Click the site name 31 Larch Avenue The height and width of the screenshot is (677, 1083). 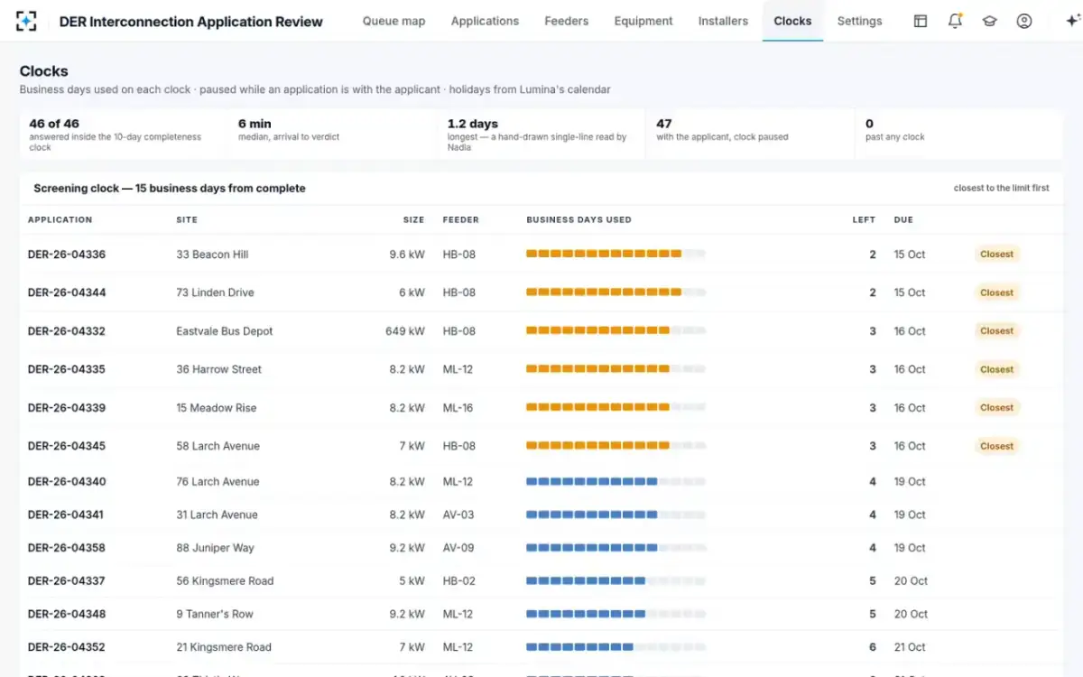pos(217,515)
